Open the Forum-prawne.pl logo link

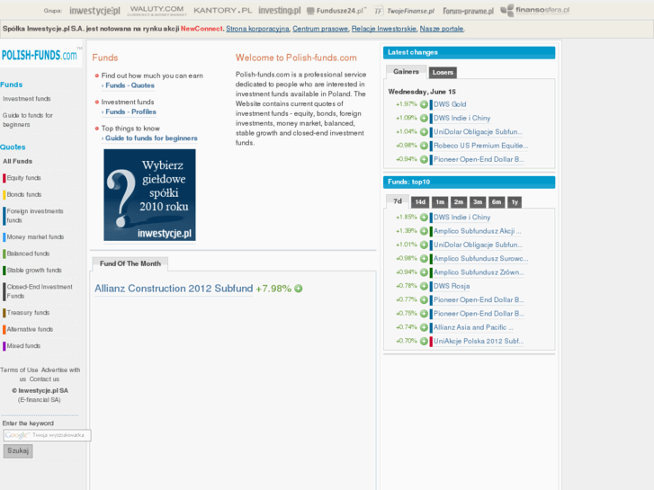[x=468, y=11]
